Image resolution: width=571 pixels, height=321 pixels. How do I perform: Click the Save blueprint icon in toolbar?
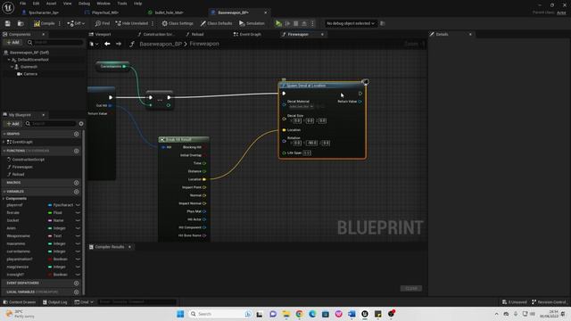[x=8, y=23]
